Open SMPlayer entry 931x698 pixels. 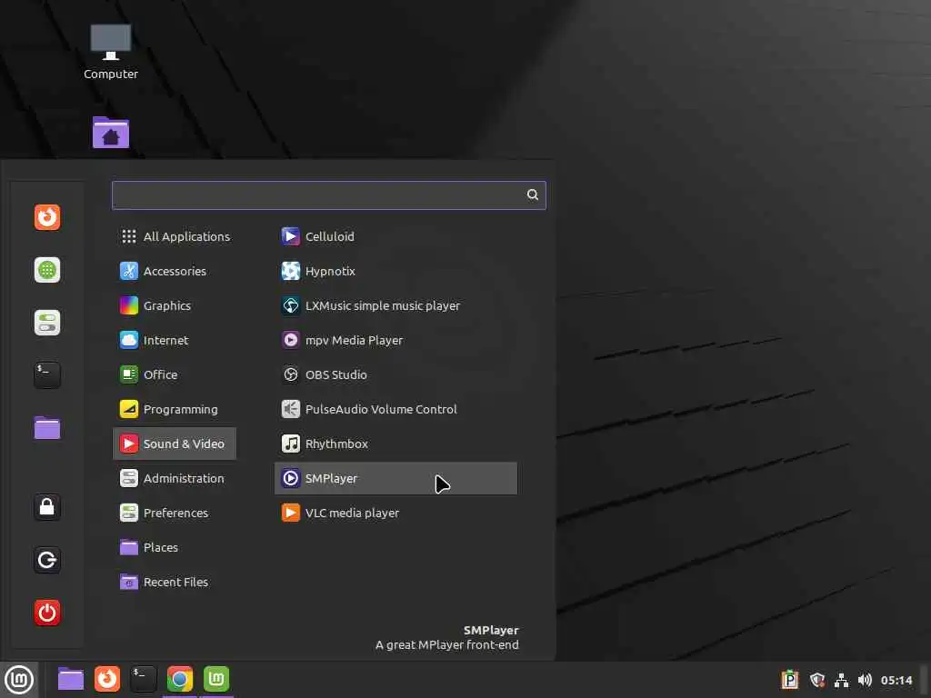tap(395, 478)
